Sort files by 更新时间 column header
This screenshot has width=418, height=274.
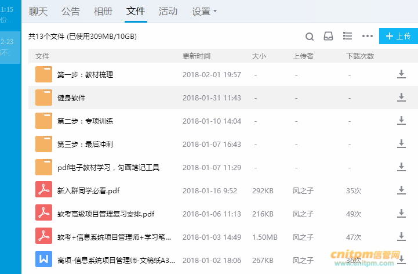tap(197, 56)
